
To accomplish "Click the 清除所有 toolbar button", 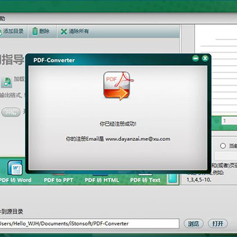I will click(75, 32).
